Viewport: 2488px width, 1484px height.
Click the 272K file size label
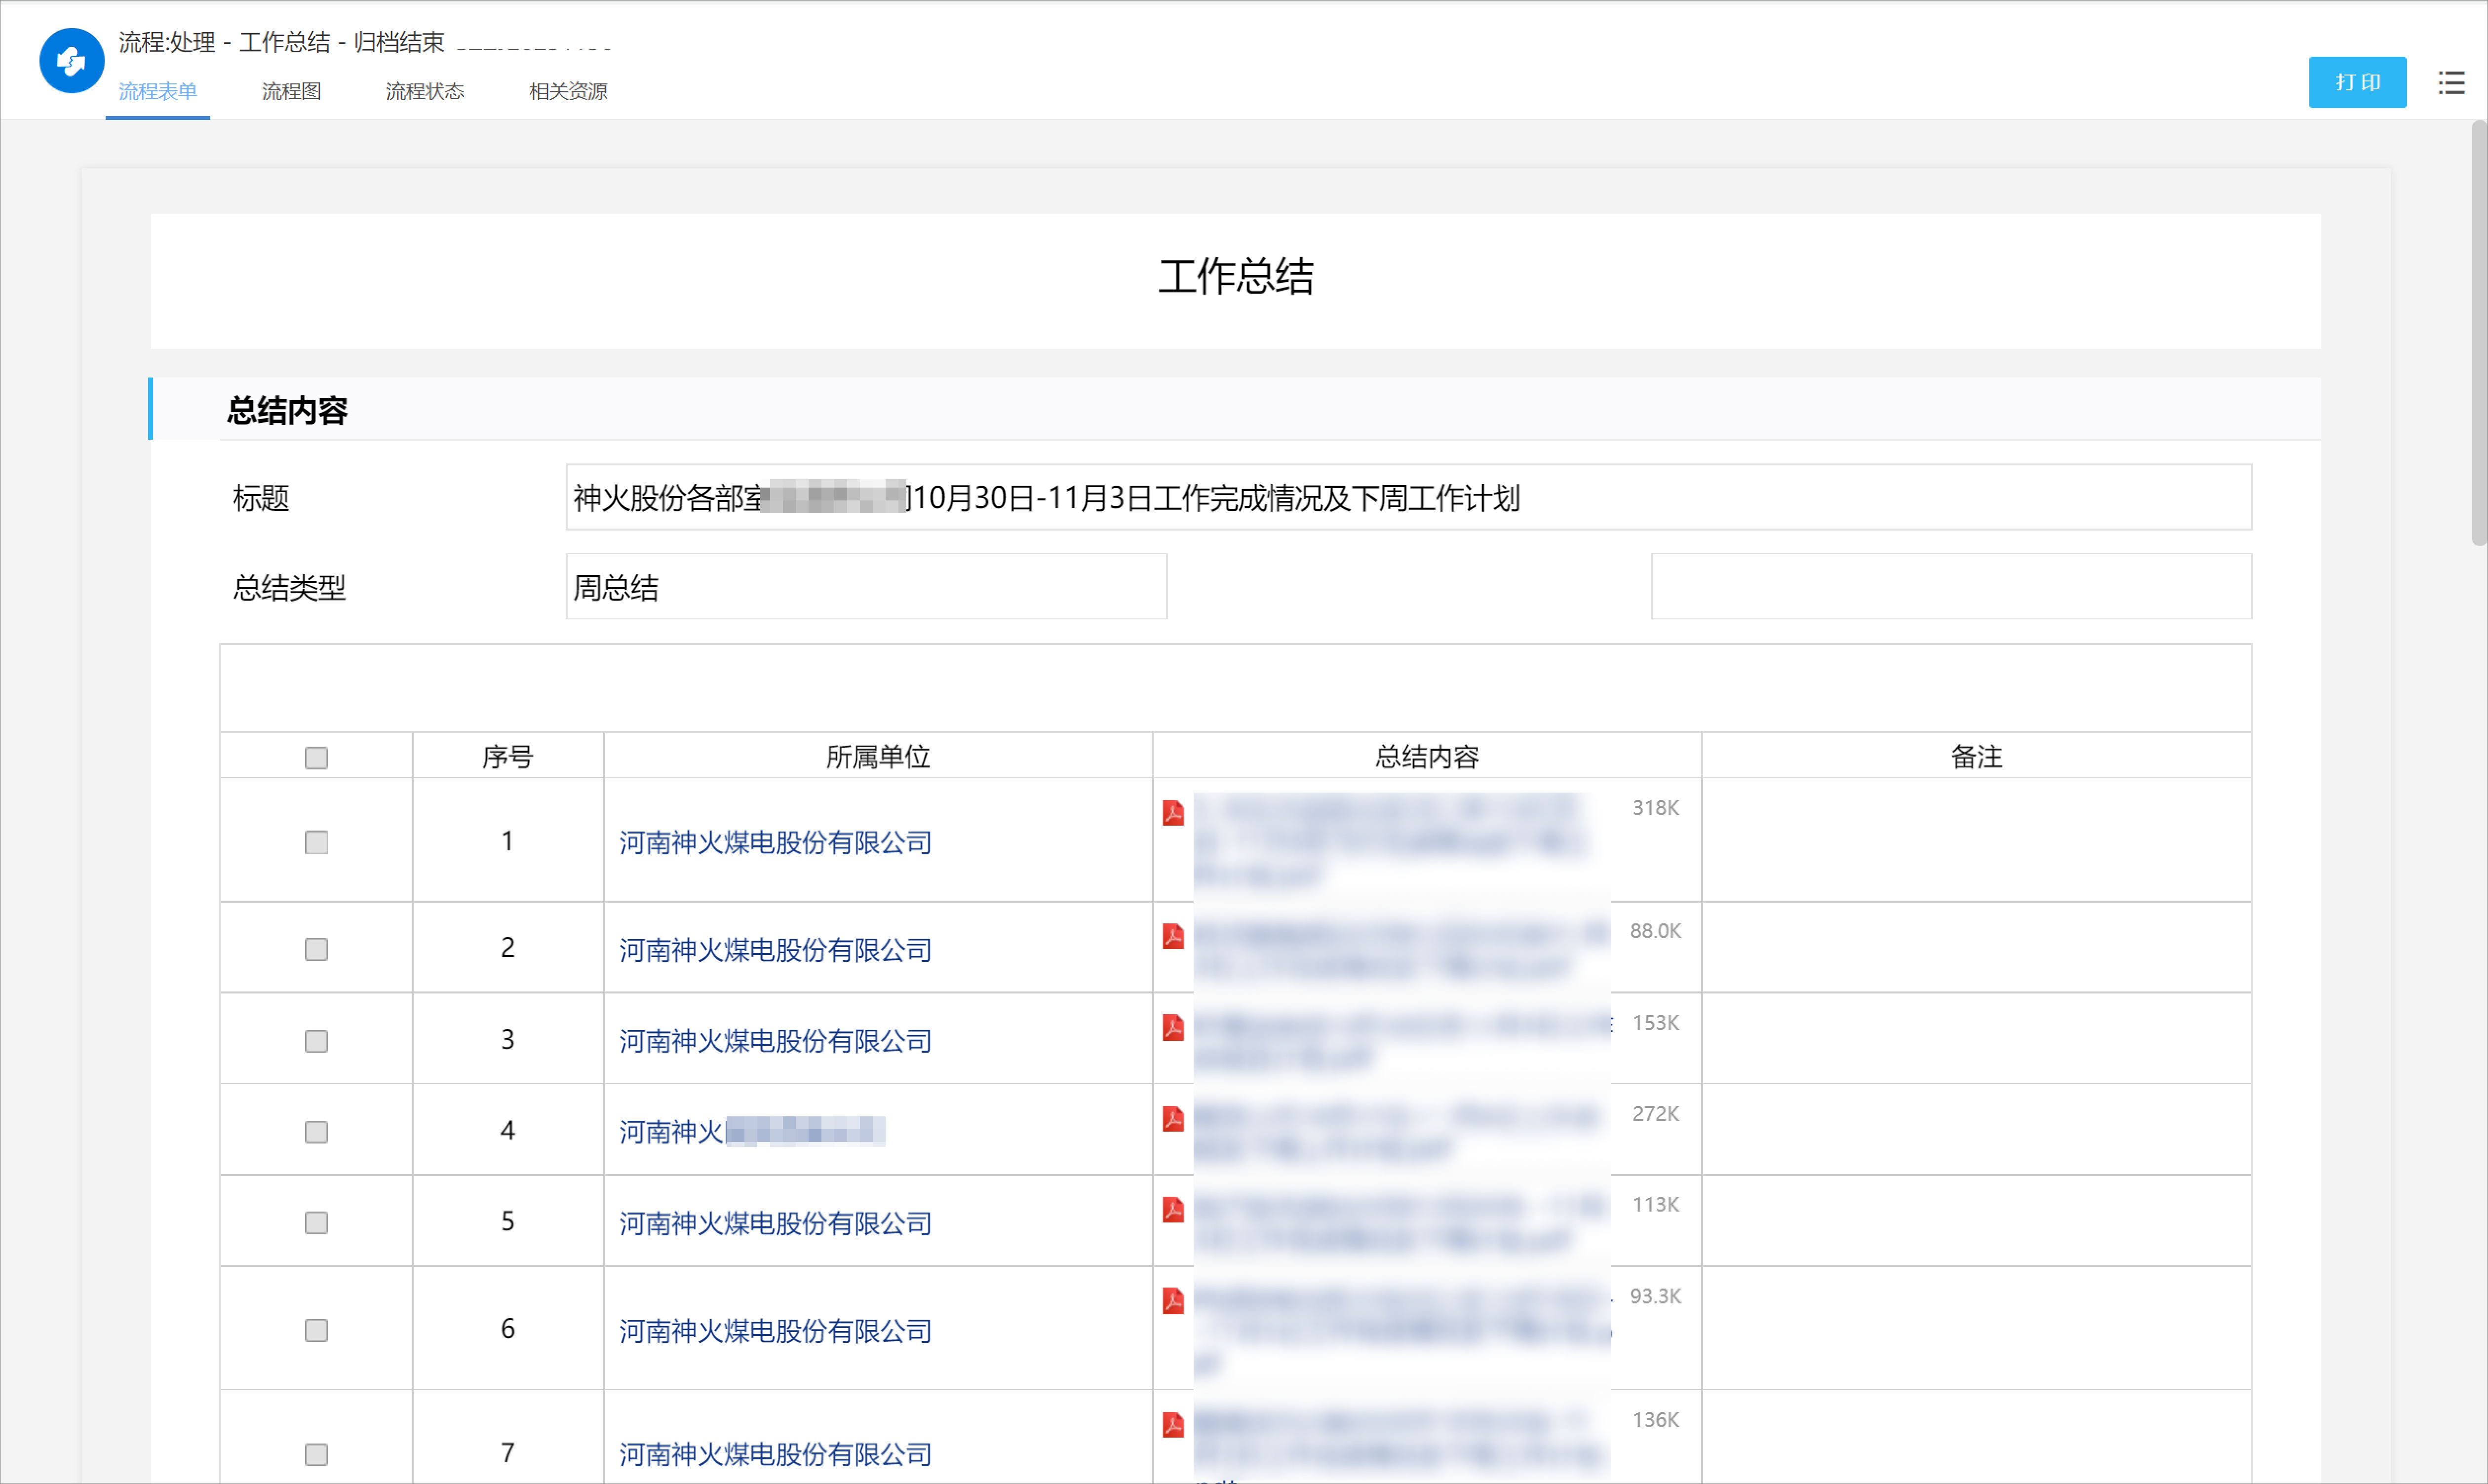pos(1655,1114)
